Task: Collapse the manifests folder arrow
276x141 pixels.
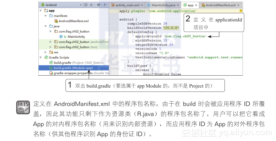Action: [46, 16]
